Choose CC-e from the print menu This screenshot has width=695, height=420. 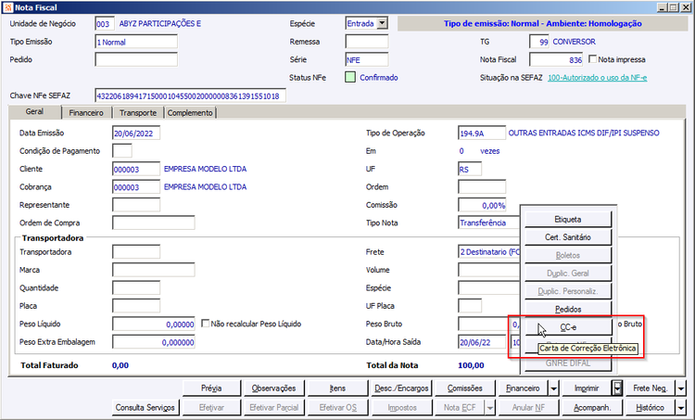(x=568, y=327)
